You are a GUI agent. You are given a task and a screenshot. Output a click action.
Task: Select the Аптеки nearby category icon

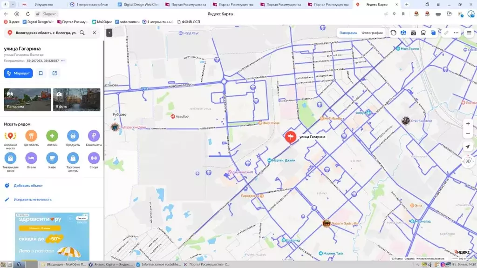click(x=52, y=135)
